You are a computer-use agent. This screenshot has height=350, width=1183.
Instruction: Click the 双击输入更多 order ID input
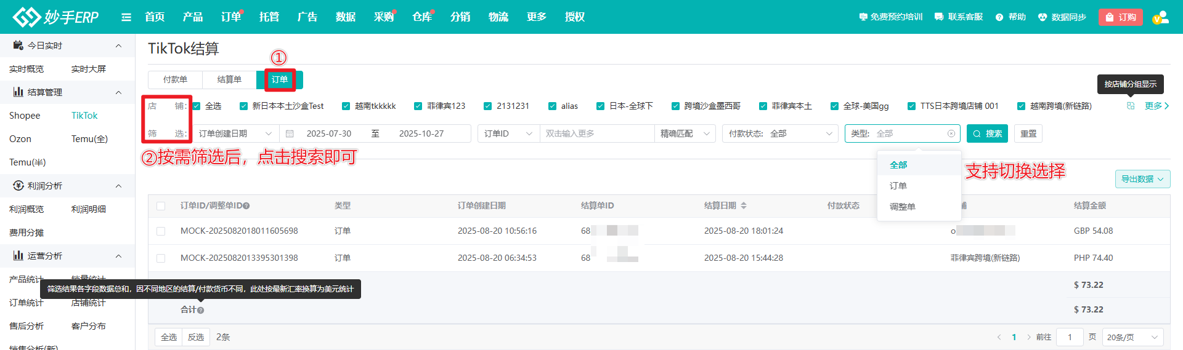point(596,133)
